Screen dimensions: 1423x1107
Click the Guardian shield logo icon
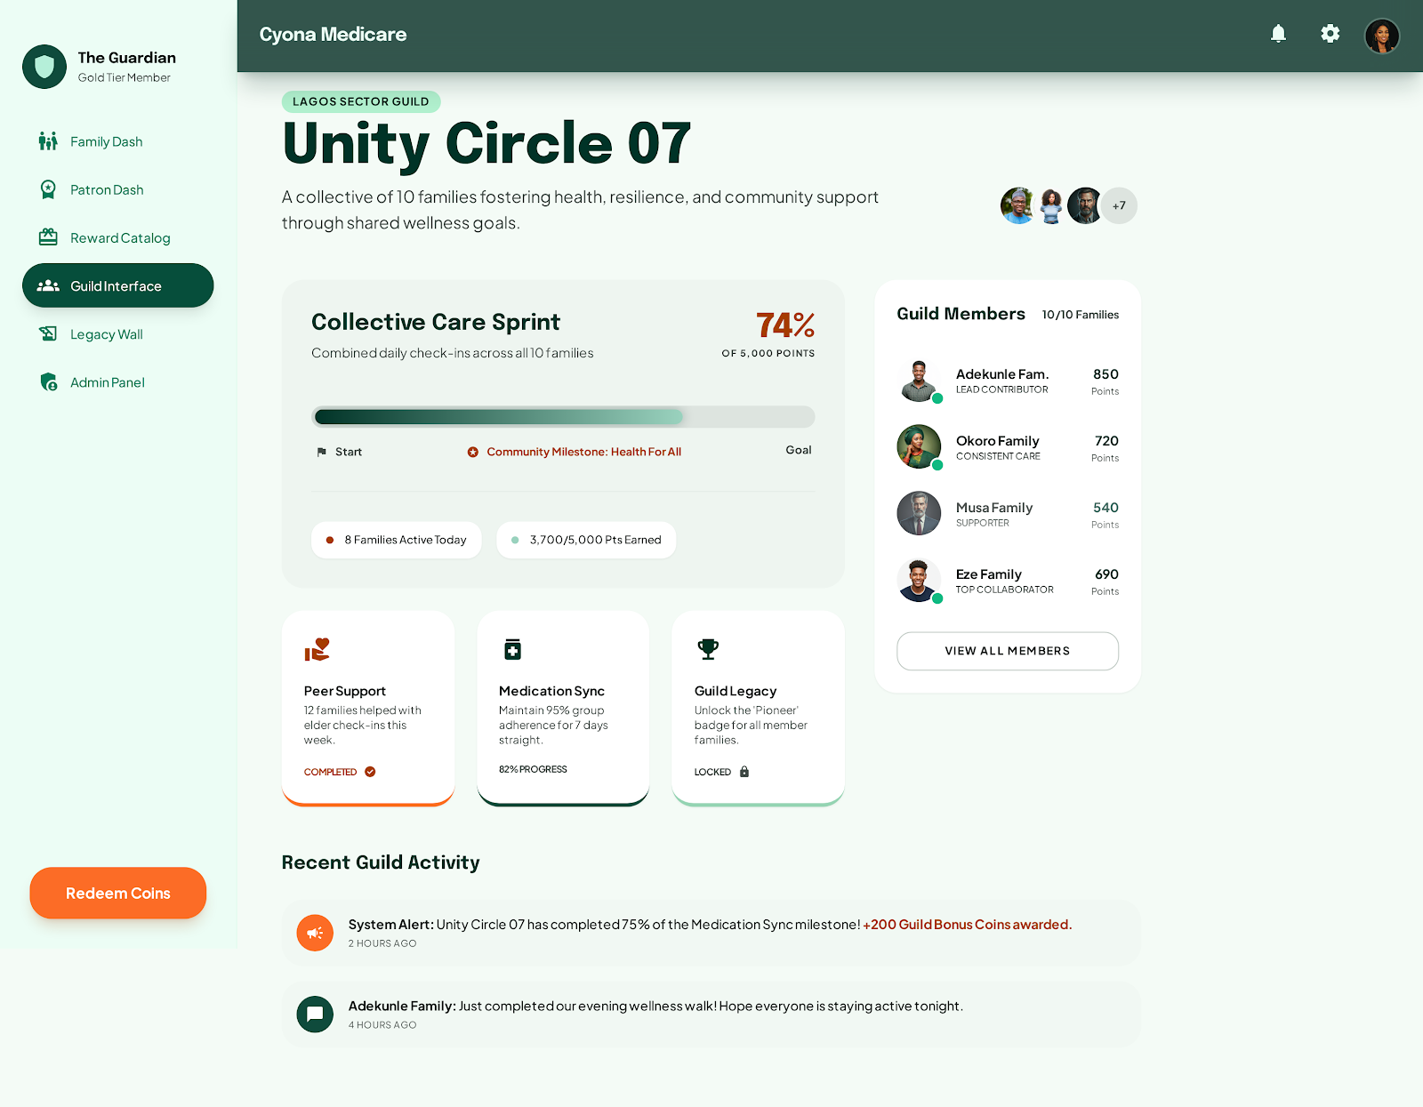click(x=44, y=67)
